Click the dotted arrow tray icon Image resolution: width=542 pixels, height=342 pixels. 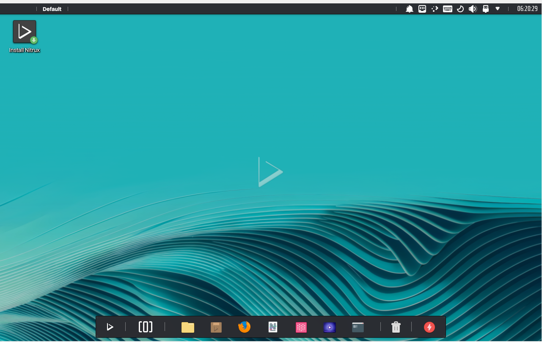coord(435,9)
